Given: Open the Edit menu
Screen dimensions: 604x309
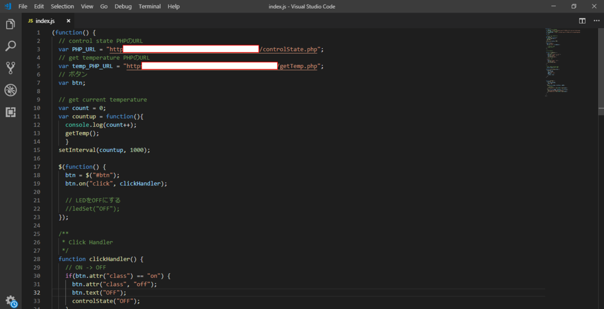Looking at the screenshot, I should (x=39, y=7).
